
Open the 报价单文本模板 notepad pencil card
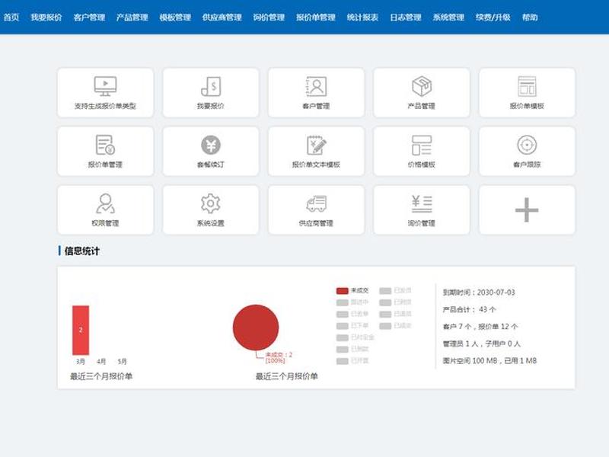point(316,152)
